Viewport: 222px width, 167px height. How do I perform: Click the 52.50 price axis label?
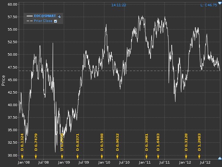coord(12,42)
